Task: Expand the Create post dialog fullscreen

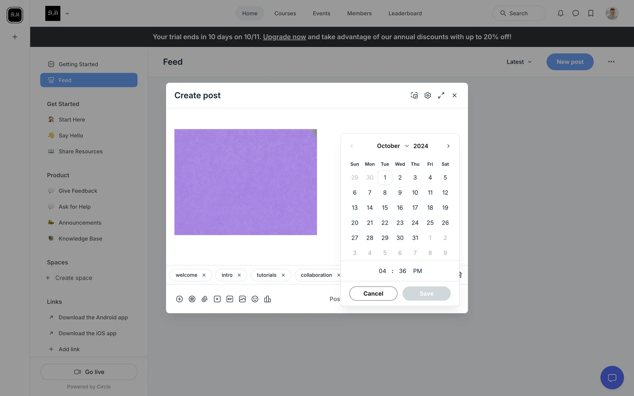Action: pyautogui.click(x=441, y=95)
